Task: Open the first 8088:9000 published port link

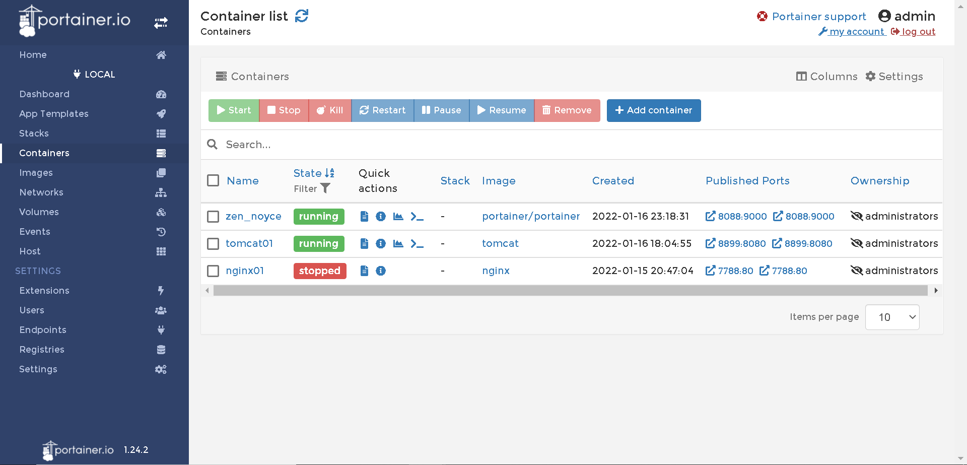Action: (x=736, y=216)
